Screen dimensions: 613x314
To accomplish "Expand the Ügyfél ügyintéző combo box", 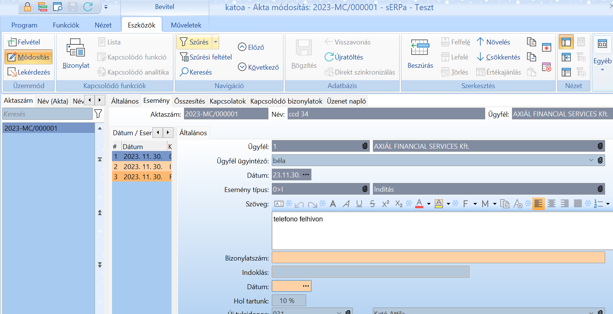I will 591,160.
